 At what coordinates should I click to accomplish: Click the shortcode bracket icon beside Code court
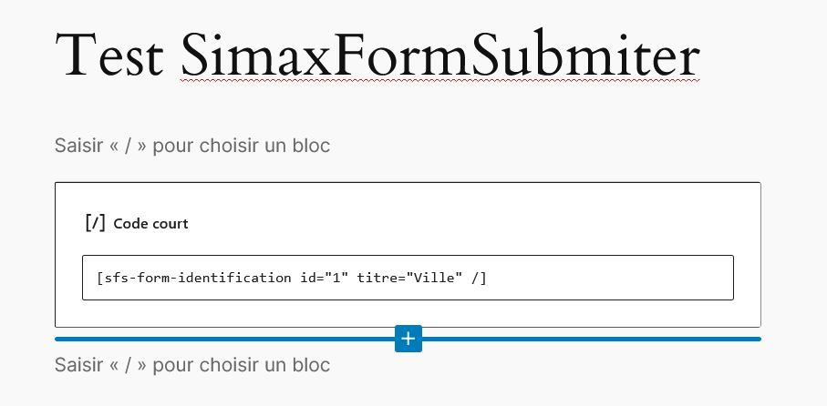(95, 223)
